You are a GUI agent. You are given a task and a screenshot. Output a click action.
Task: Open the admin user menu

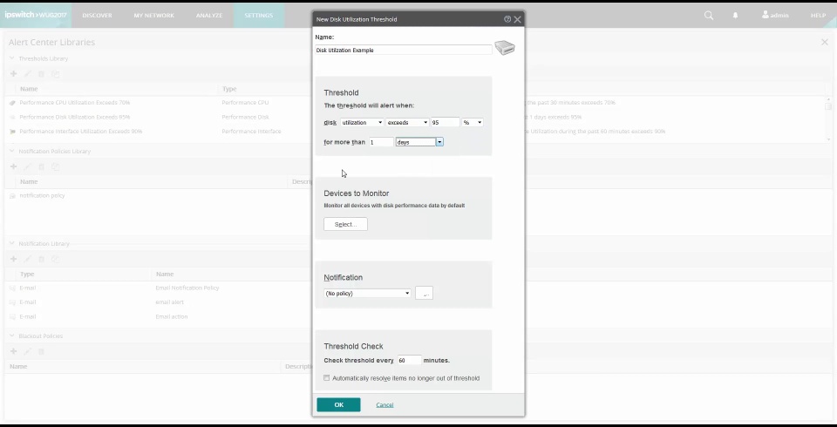775,16
